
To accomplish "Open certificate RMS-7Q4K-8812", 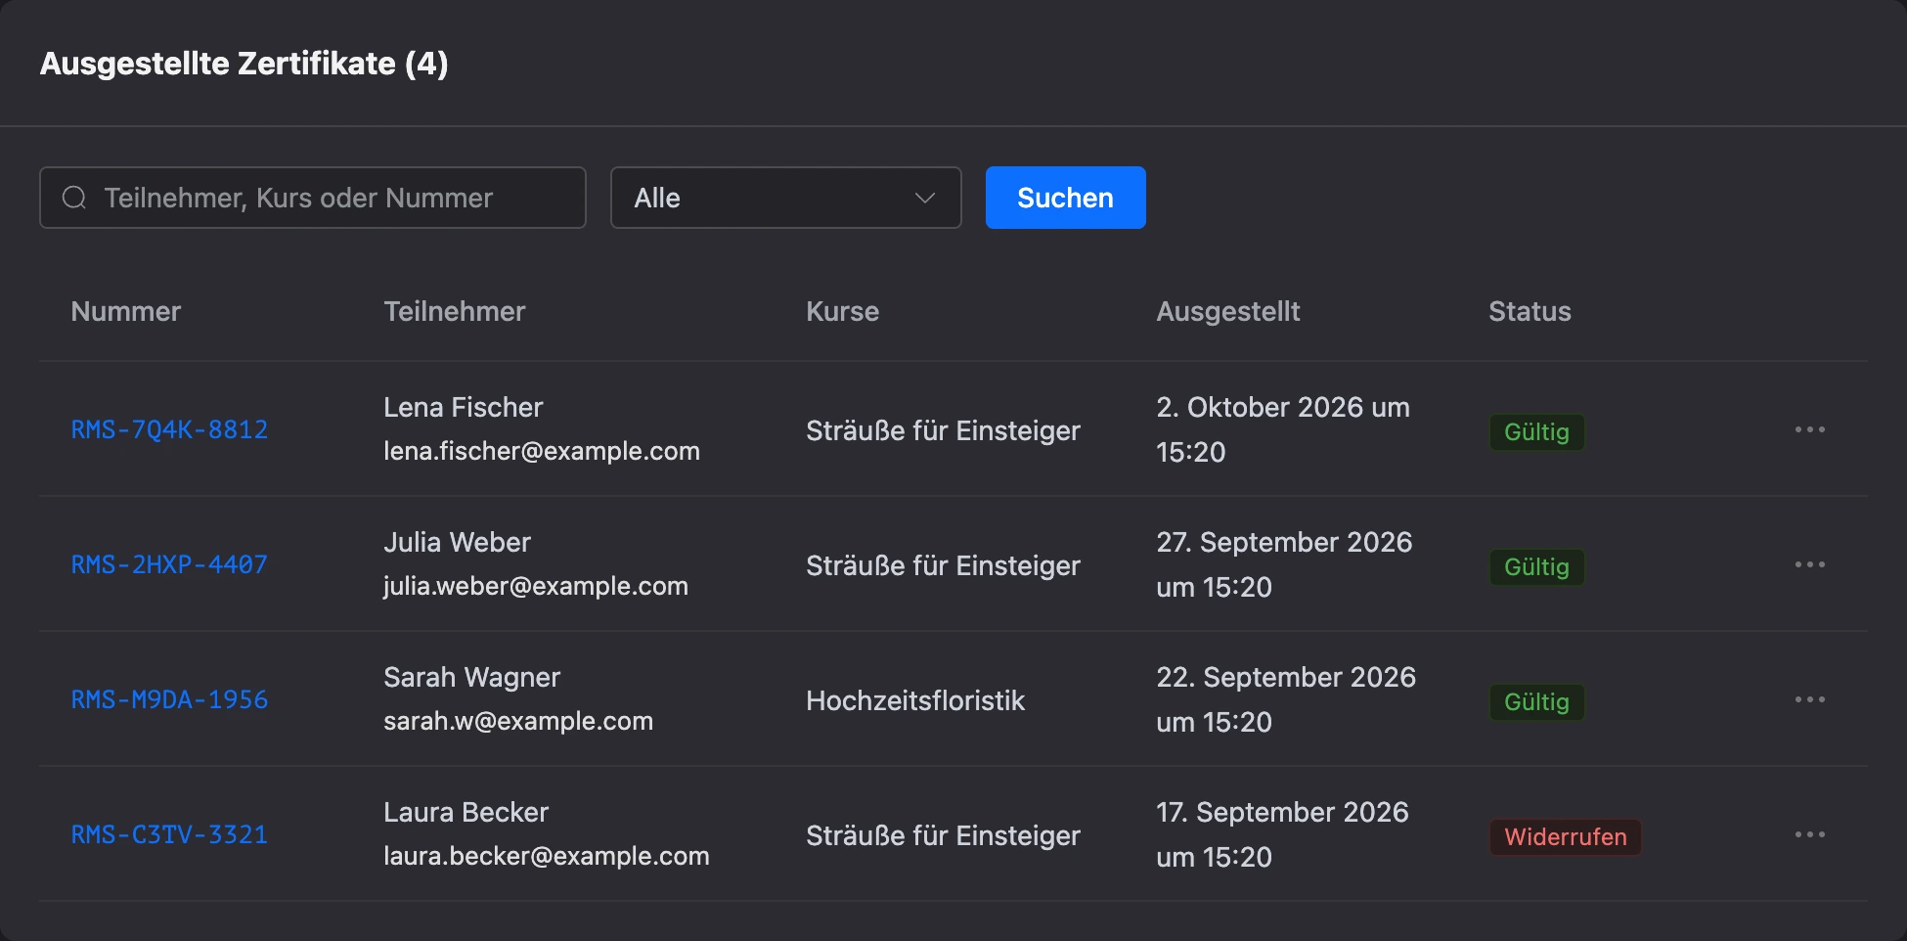I will (169, 429).
